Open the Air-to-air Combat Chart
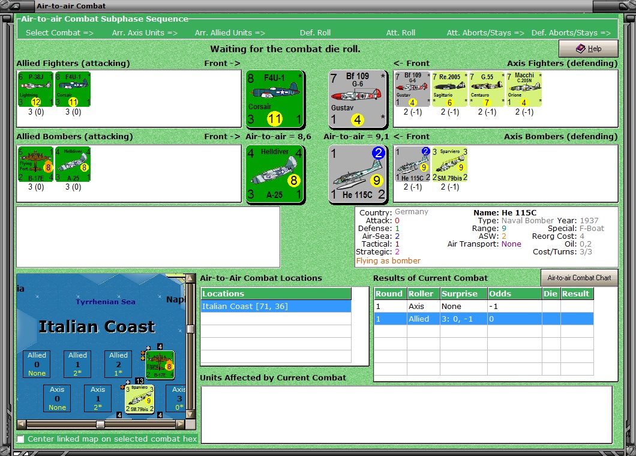Image resolution: width=636 pixels, height=456 pixels. 579,278
